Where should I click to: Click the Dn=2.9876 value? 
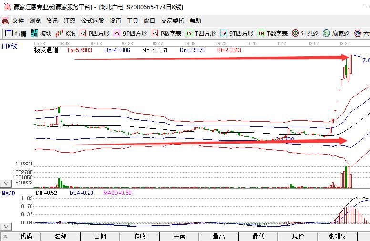tap(192, 50)
